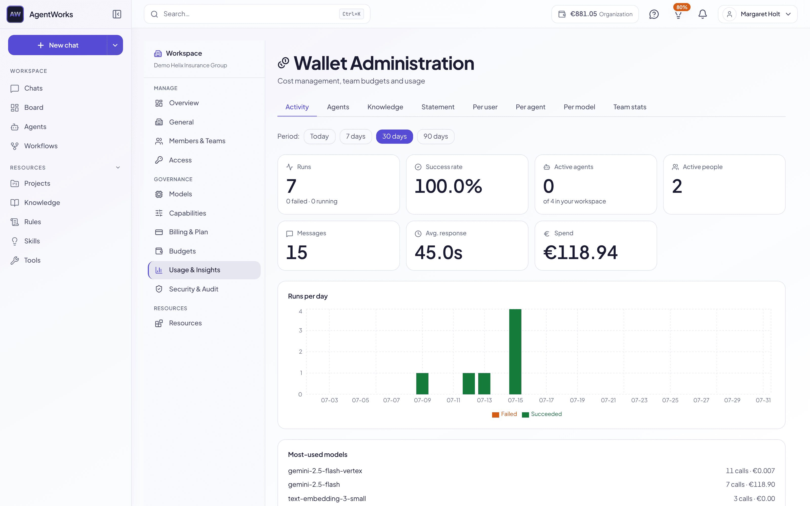810x506 pixels.
Task: Open Skills in the main sidebar
Action: click(x=66, y=241)
